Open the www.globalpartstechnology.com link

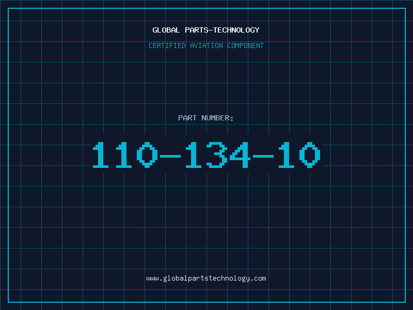point(206,278)
